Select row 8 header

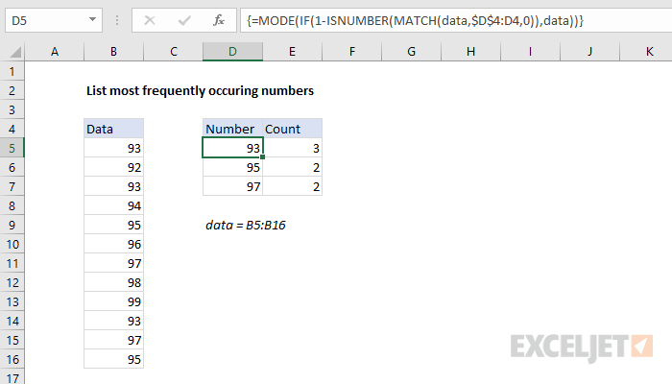[12, 205]
